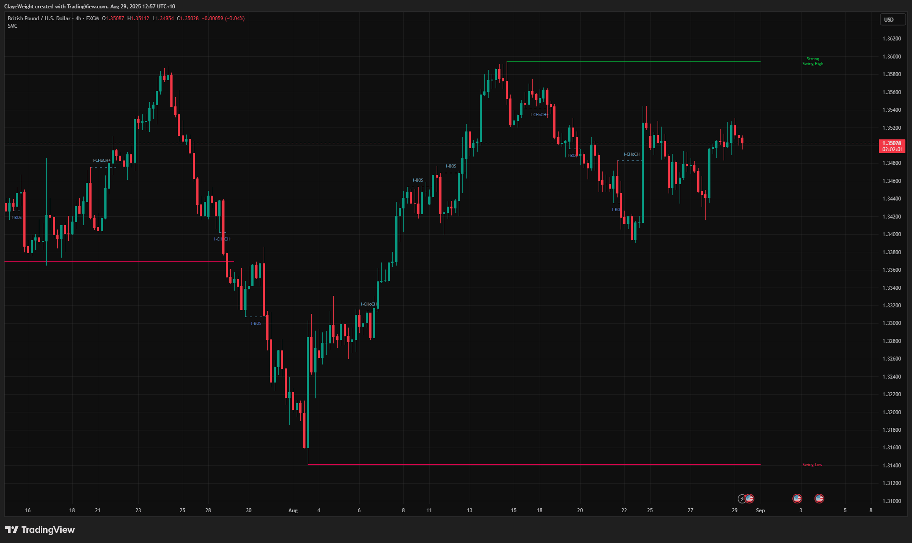Screen dimensions: 912x543
Task: Open the 4h timeframe selector
Action: [x=77, y=18]
